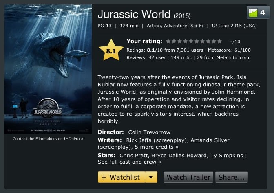The width and height of the screenshot is (274, 193).
Task: Open See full cast and crew
Action: coord(130,162)
